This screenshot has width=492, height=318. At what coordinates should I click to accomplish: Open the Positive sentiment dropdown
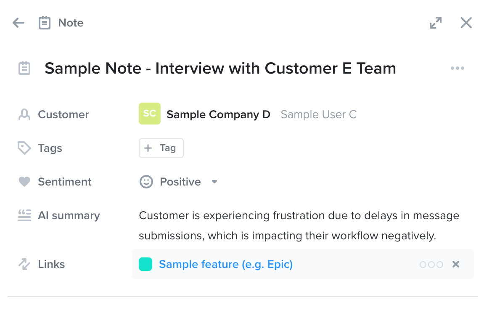[179, 182]
